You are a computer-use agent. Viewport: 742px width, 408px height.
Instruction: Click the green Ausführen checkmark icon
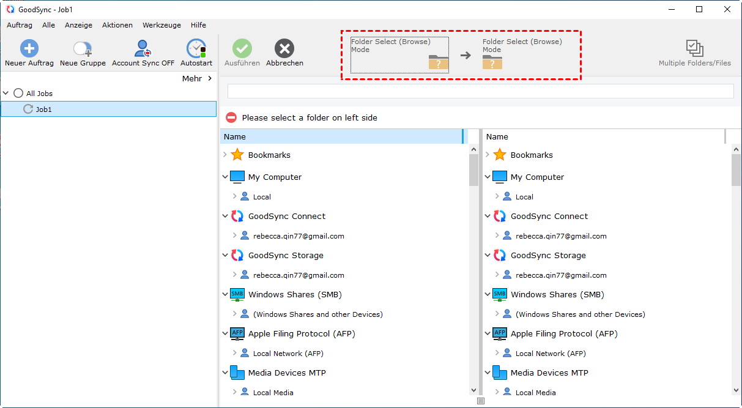pos(242,49)
